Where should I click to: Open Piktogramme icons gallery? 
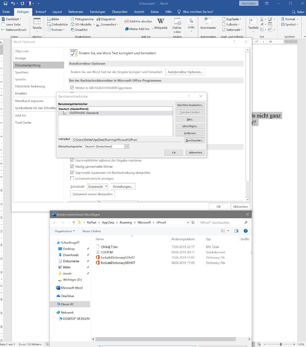pyautogui.click(x=82, y=19)
